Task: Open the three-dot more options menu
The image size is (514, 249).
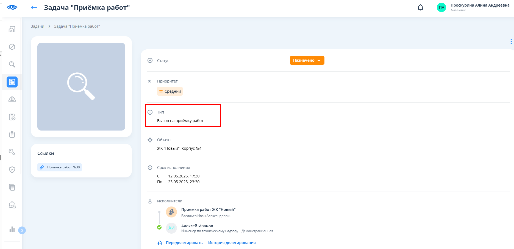Action: pyautogui.click(x=511, y=42)
